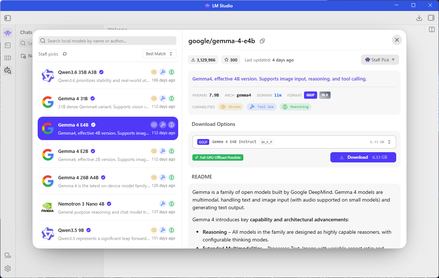This screenshot has height=278, width=439.
Task: Open the Developer terminal icon in sidebar
Action: (x=8, y=45)
